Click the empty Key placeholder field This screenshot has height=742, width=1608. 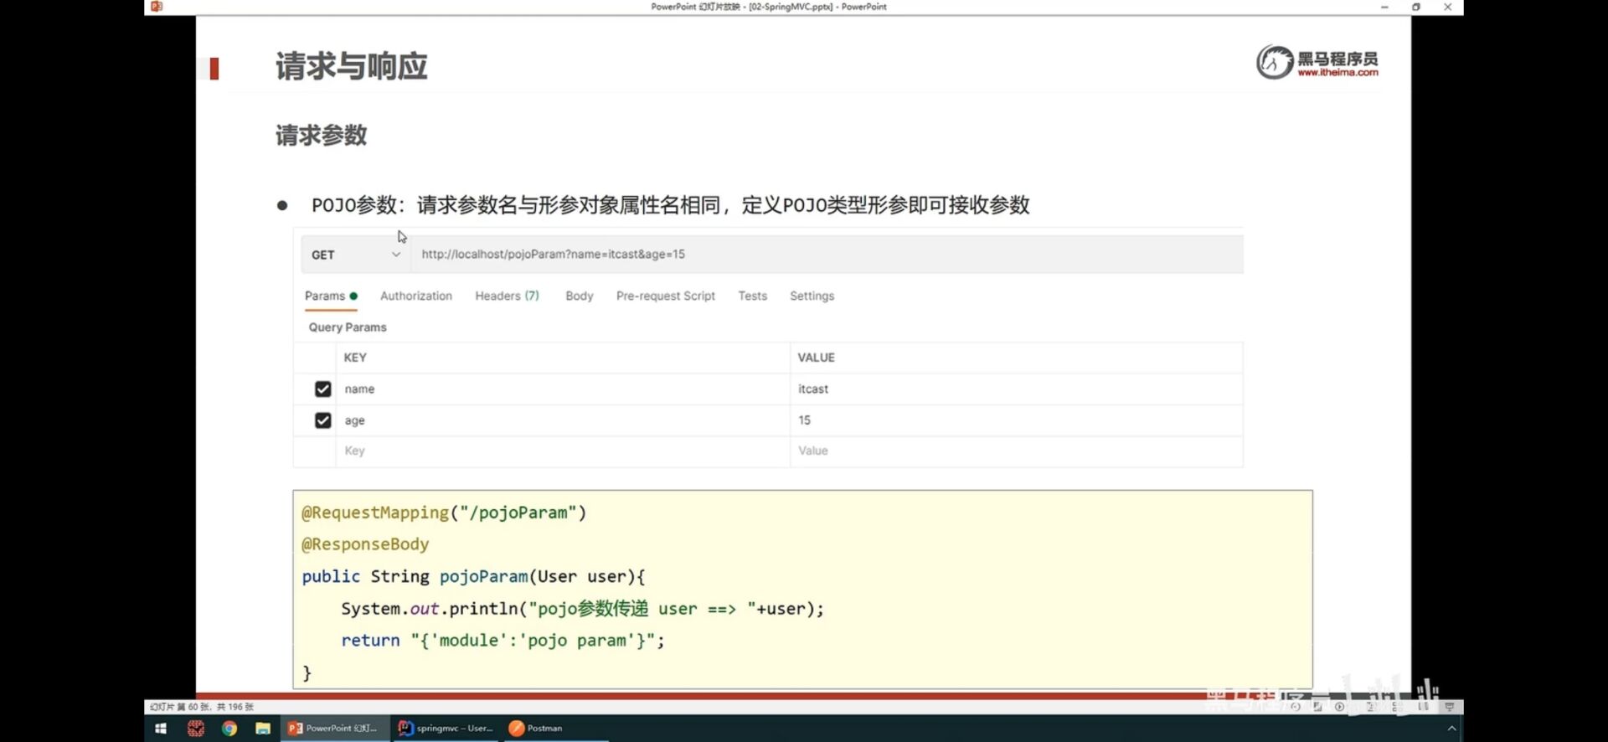pyautogui.click(x=563, y=451)
